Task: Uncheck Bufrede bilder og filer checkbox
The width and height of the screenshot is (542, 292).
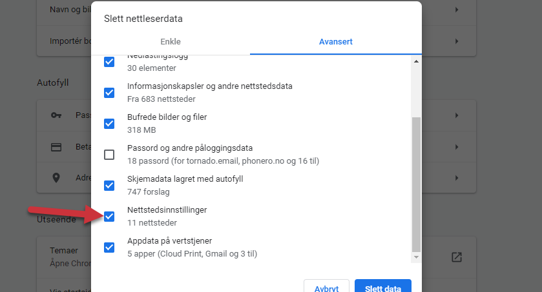Action: point(109,123)
